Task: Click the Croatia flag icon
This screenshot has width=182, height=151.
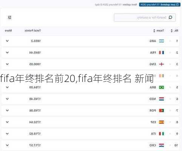Action: (x=161, y=145)
